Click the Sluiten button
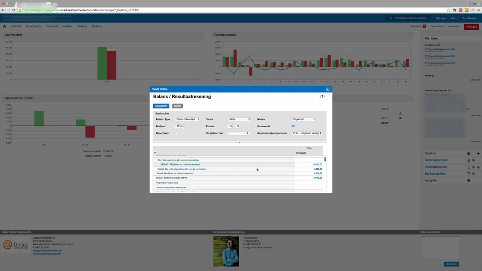The width and height of the screenshot is (482, 271). click(177, 106)
